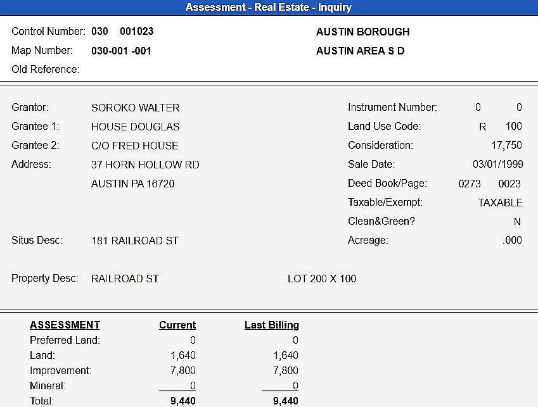Screen dimensions: 538x407
Task: Select the address 37 HORN HOLLOW RD
Action: [x=145, y=165]
